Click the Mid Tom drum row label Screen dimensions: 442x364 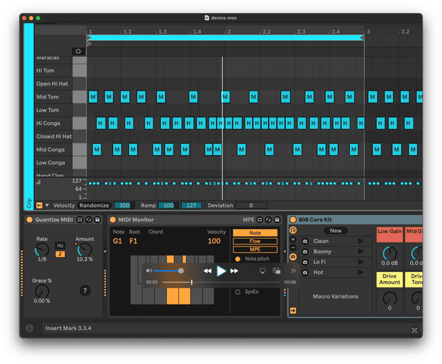(x=48, y=97)
